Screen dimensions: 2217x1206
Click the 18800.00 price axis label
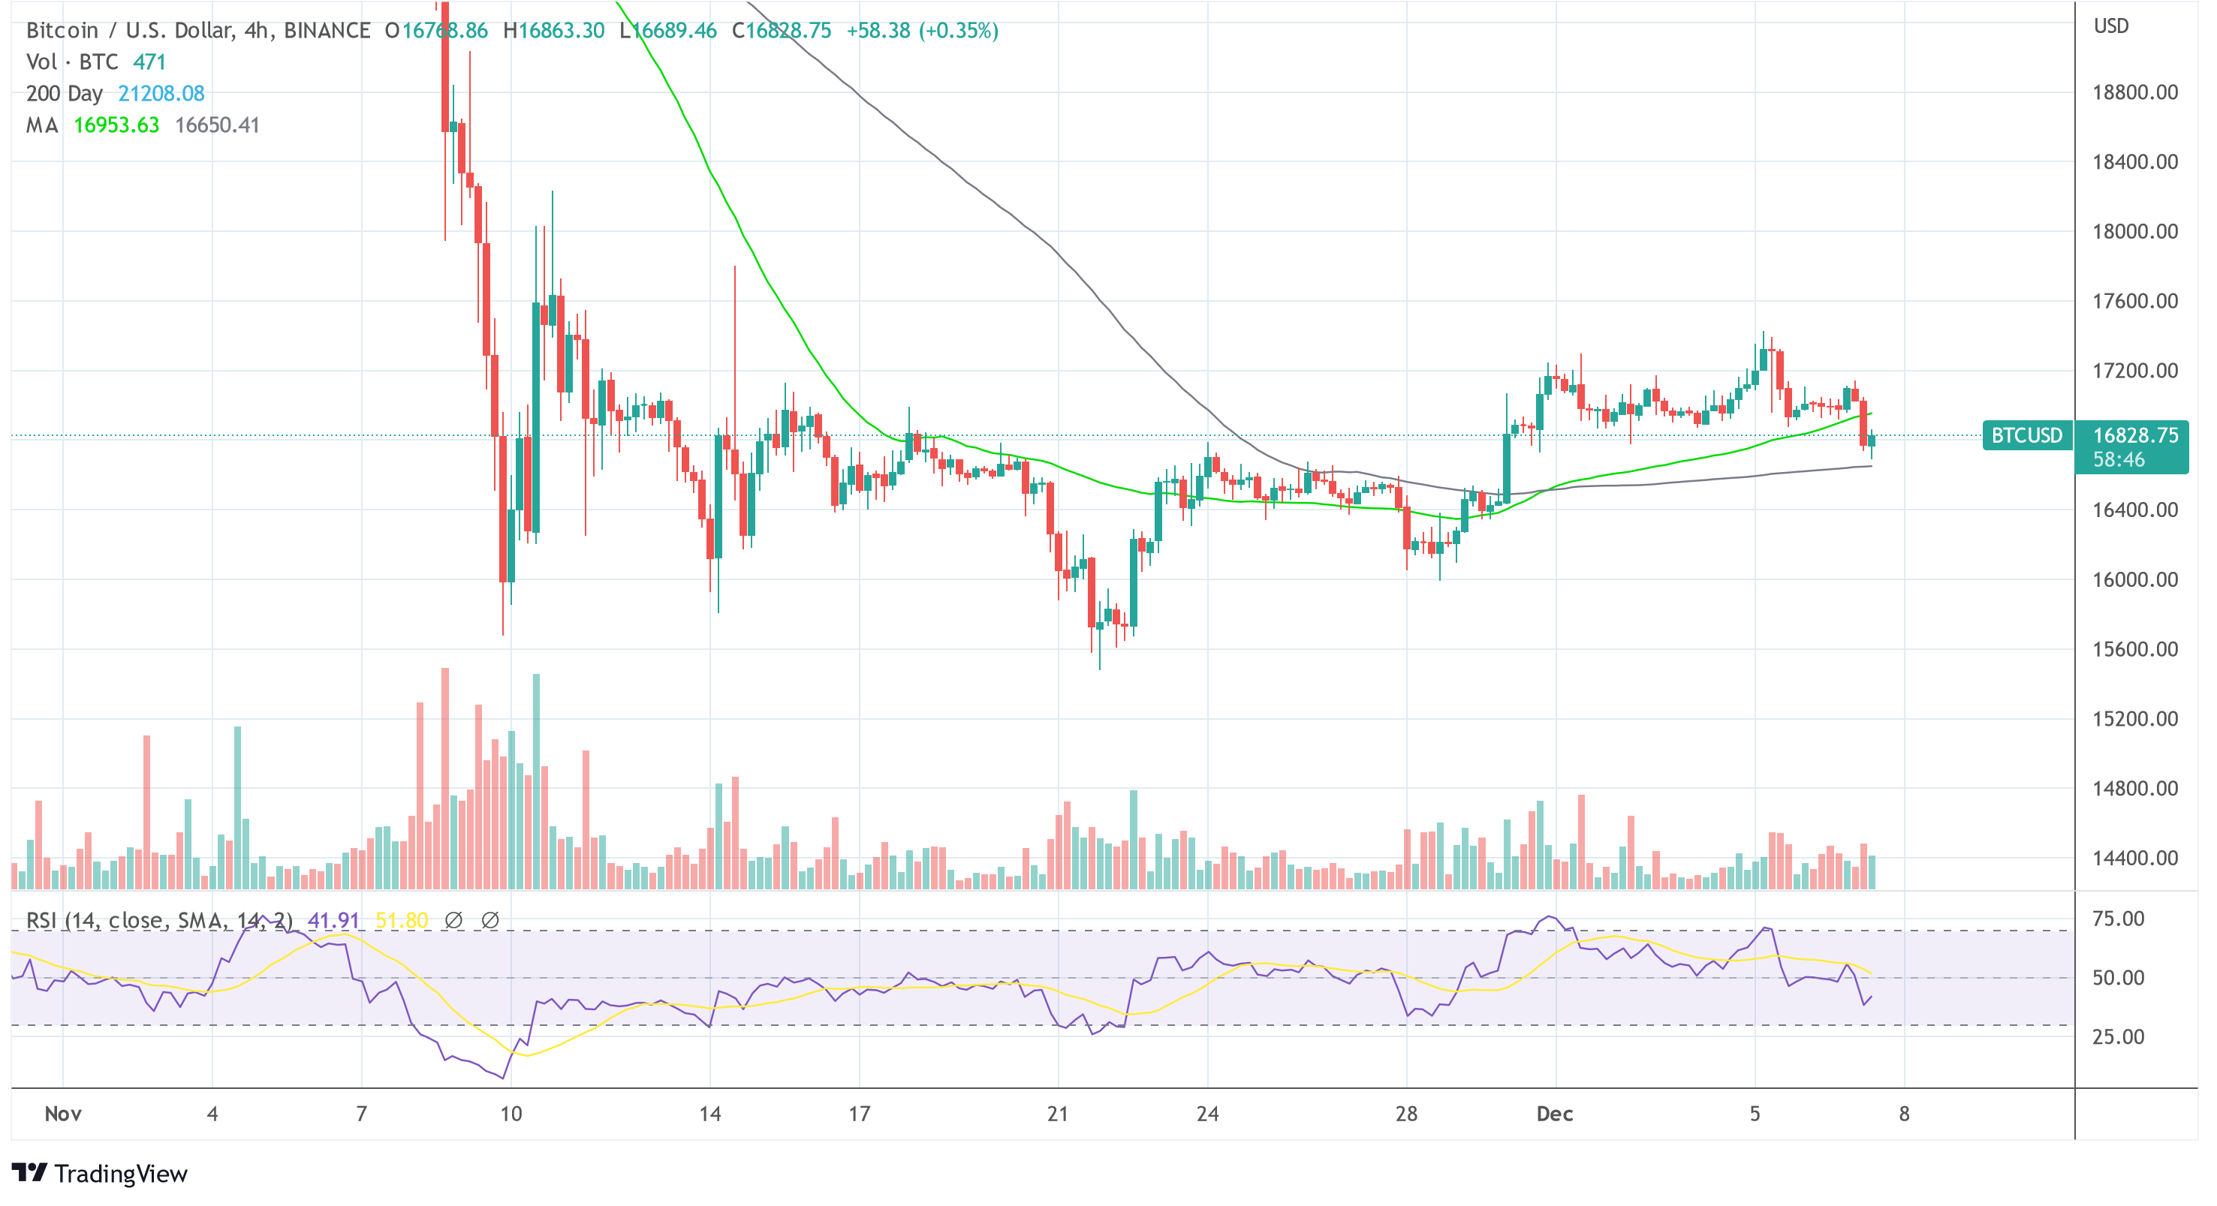tap(2135, 93)
